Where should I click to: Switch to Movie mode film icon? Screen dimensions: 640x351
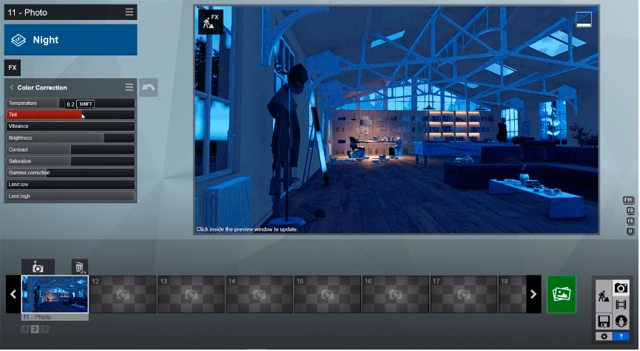[622, 304]
